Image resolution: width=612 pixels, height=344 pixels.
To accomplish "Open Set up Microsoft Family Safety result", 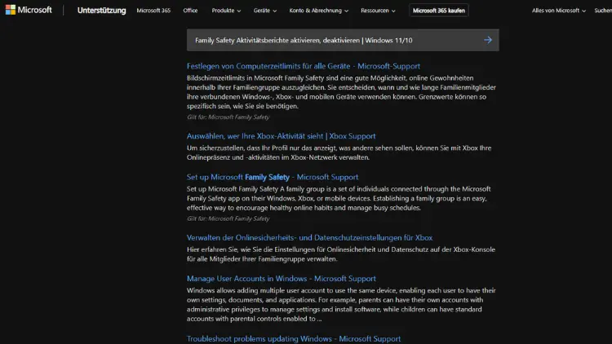I will [x=273, y=177].
